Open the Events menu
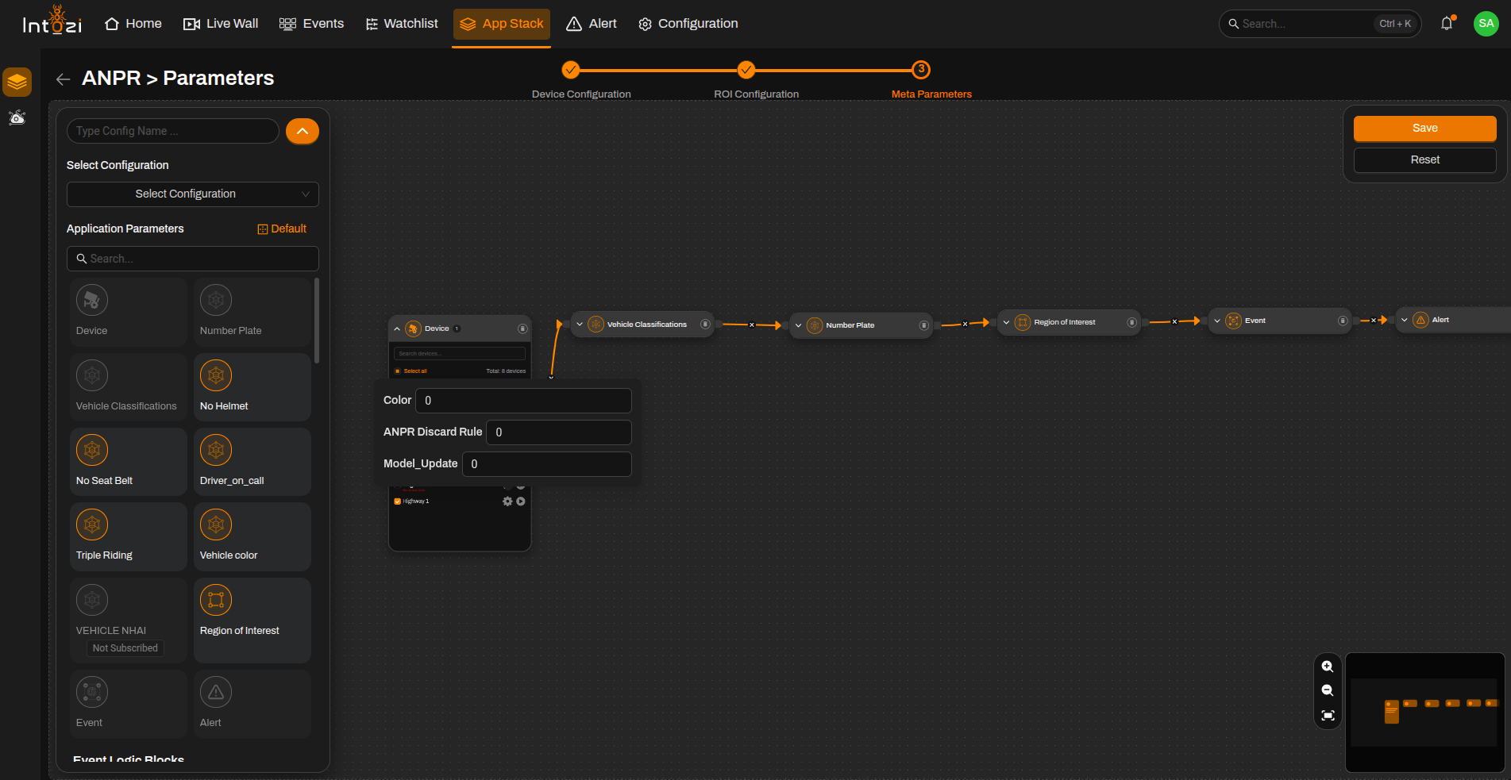Viewport: 1511px width, 780px height. pyautogui.click(x=311, y=24)
